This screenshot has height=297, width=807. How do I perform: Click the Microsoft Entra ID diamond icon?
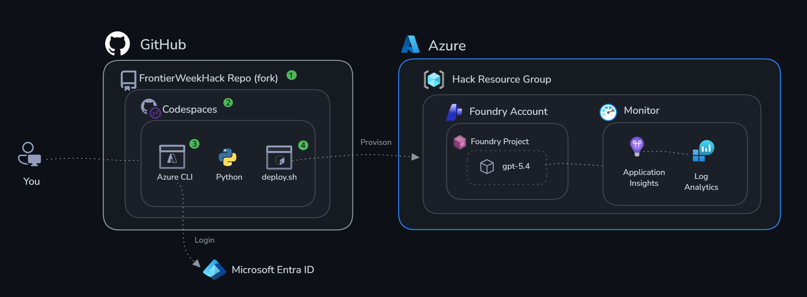[214, 269]
